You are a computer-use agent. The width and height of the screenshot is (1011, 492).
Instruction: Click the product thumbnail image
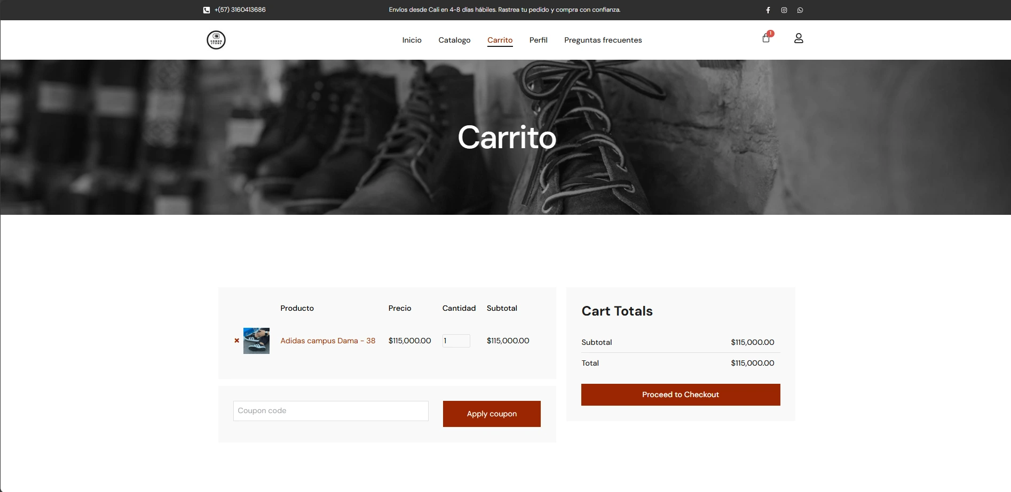tap(257, 341)
